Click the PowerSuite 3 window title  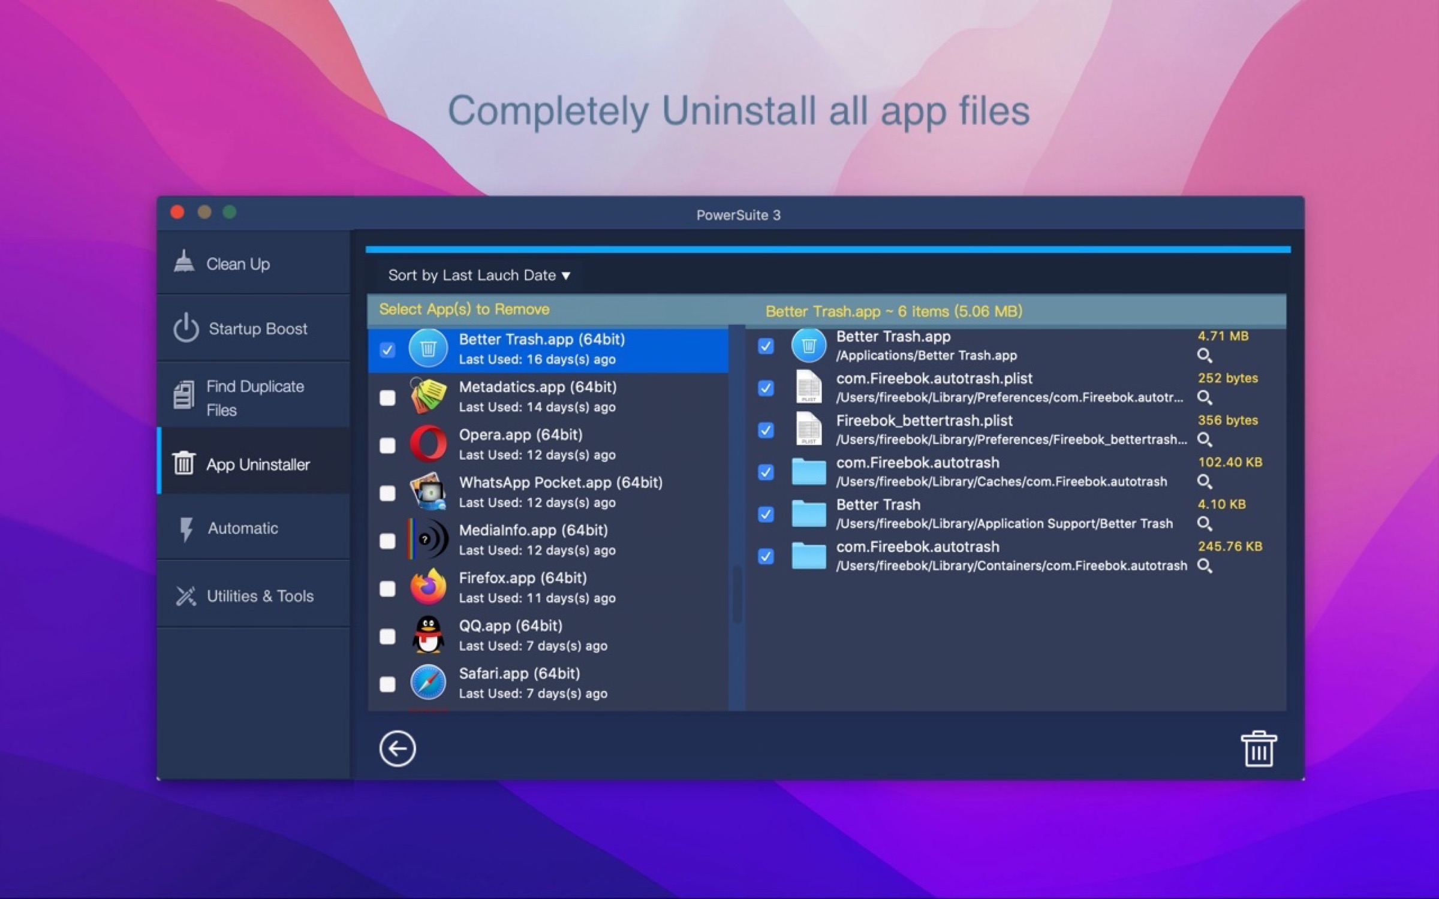point(738,215)
